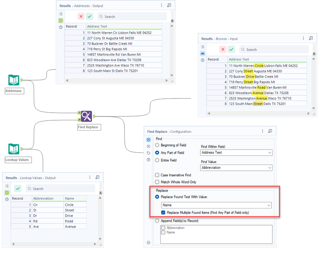Open gear configuration tab in Find Replace panel

tap(149, 140)
